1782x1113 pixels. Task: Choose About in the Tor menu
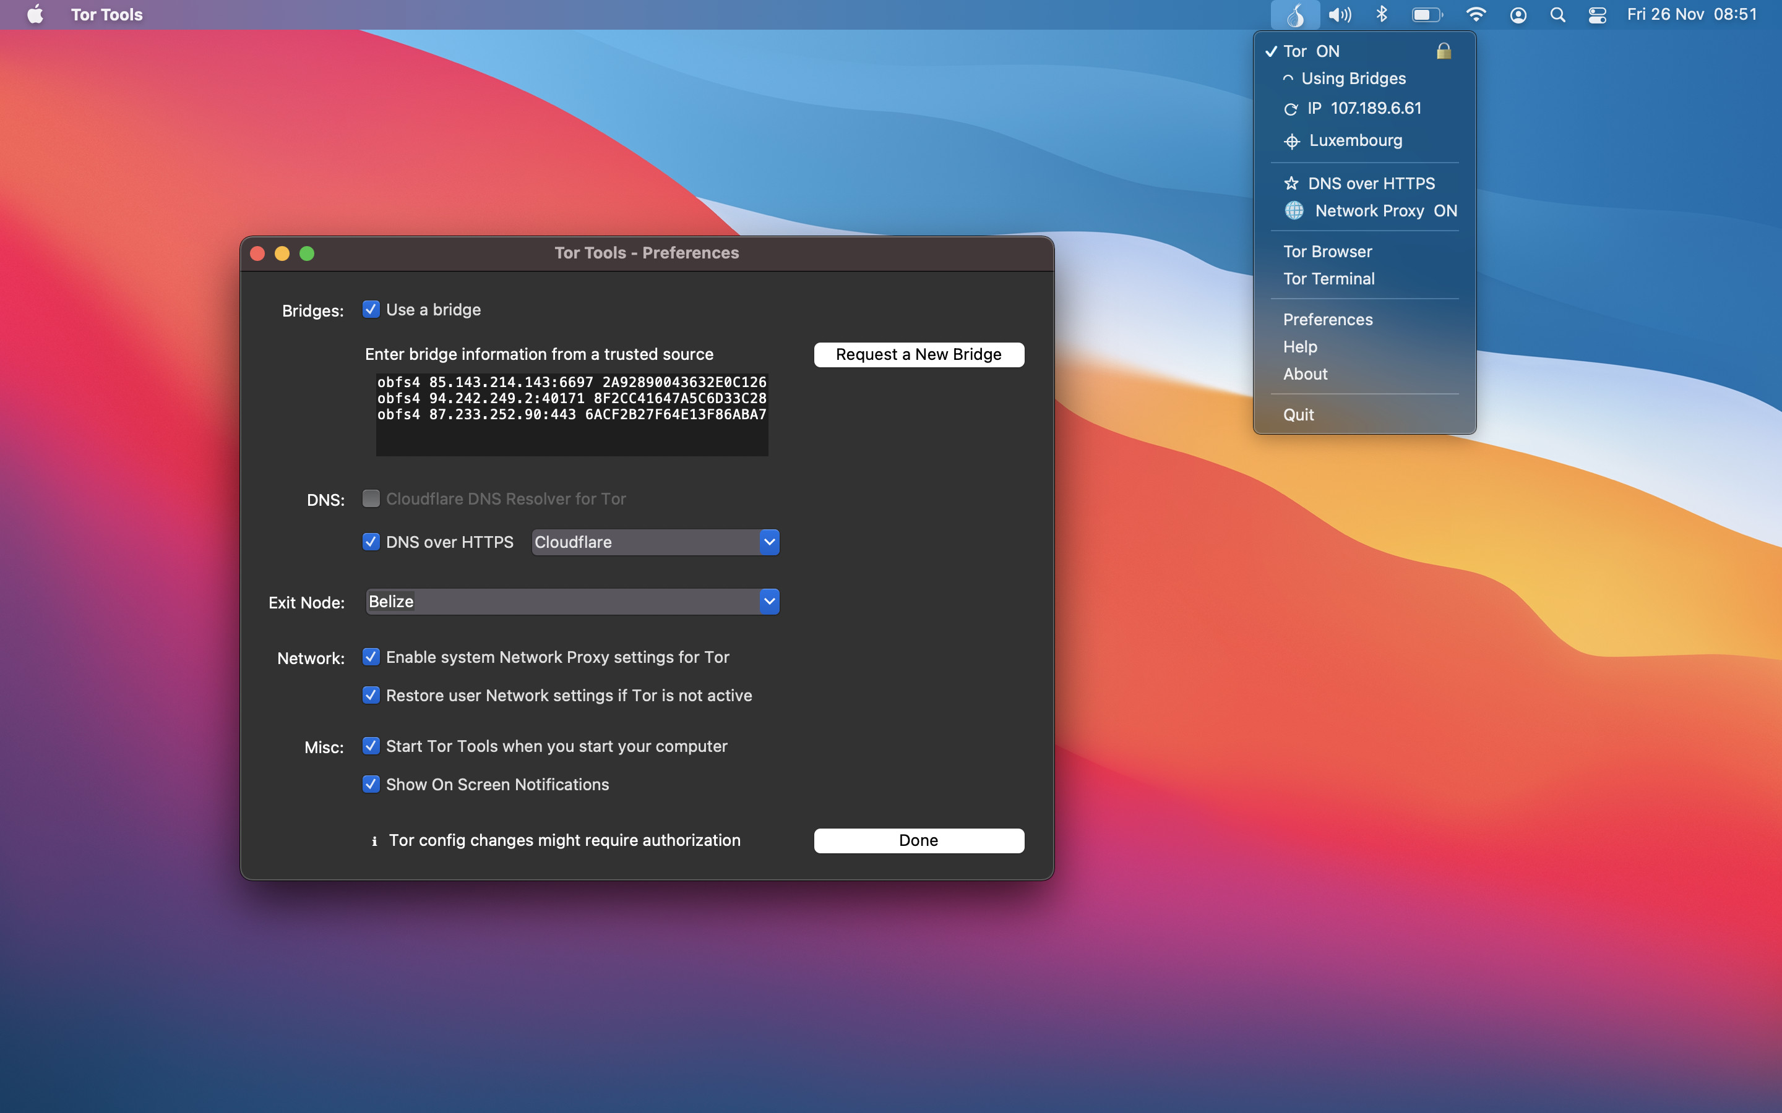(1364, 374)
